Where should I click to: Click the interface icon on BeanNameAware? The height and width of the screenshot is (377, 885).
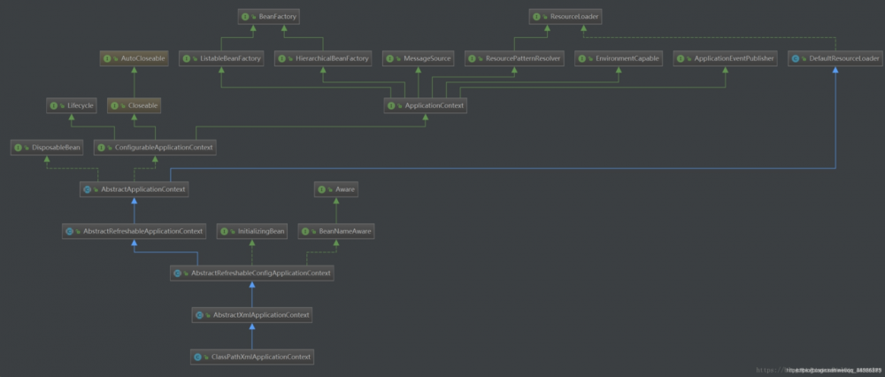pos(306,231)
